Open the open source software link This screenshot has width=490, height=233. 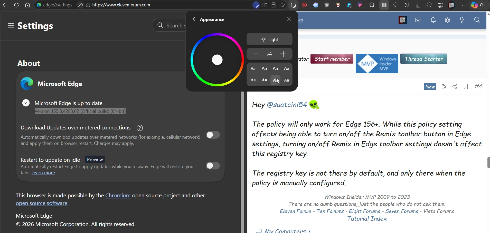point(42,203)
